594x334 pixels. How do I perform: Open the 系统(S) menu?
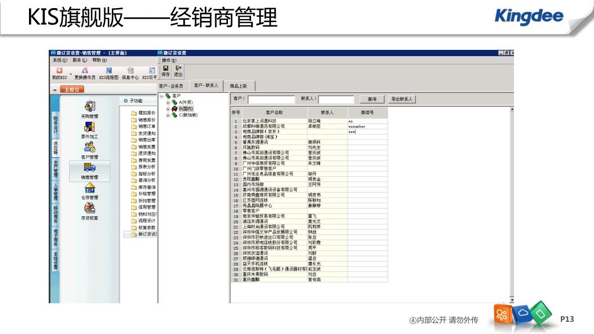[60, 60]
